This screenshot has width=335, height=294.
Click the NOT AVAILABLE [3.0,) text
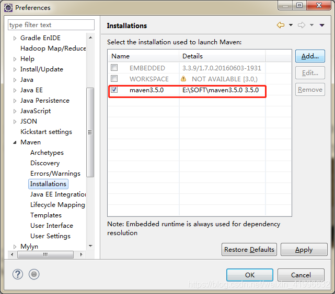[225, 79]
